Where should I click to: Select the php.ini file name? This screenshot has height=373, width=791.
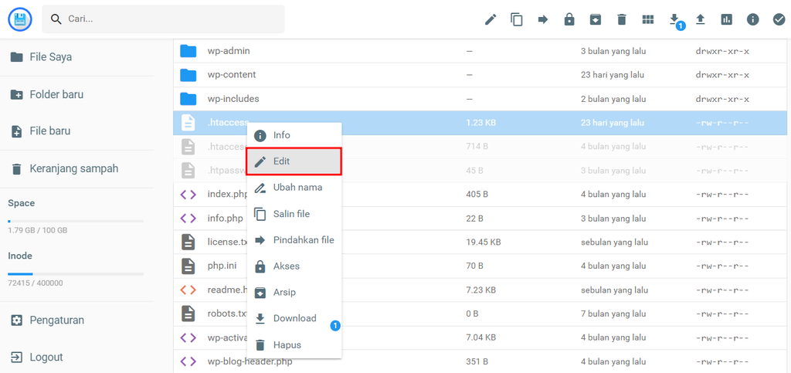[x=222, y=266]
